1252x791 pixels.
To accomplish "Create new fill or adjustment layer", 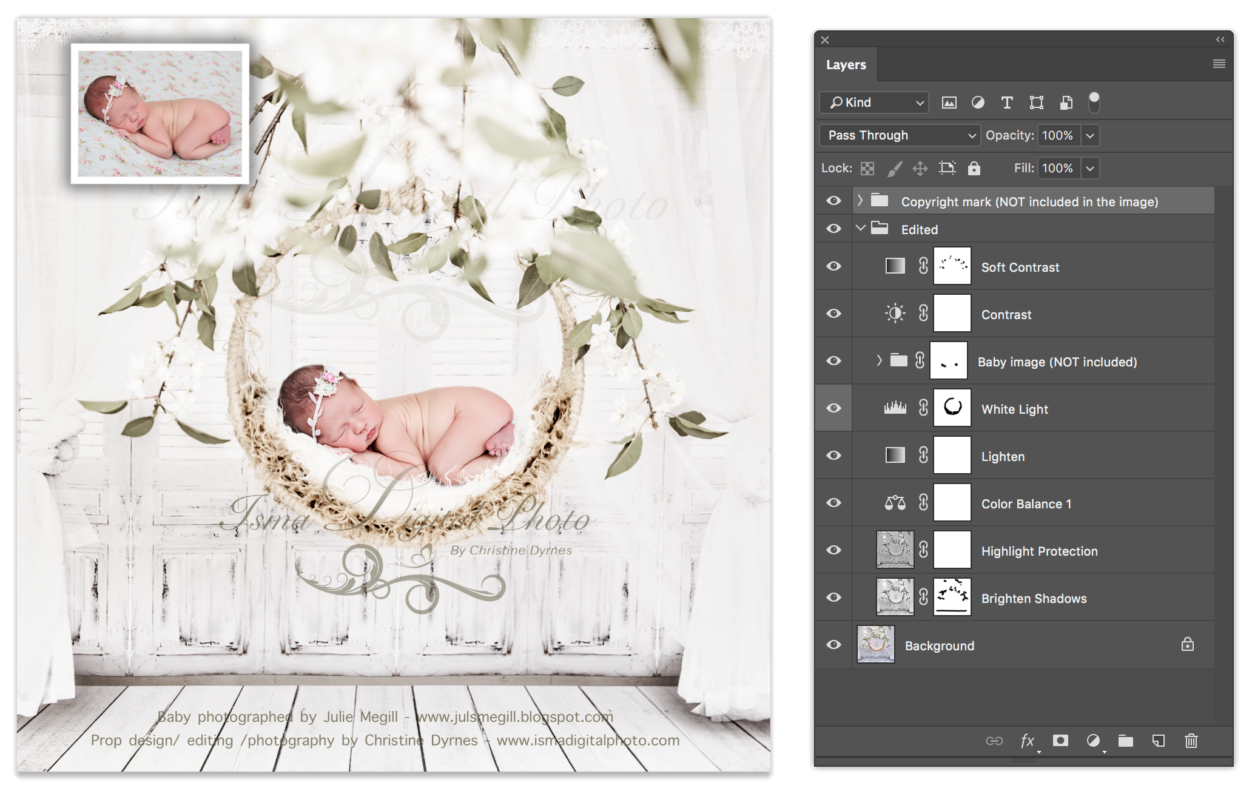I will [1093, 741].
